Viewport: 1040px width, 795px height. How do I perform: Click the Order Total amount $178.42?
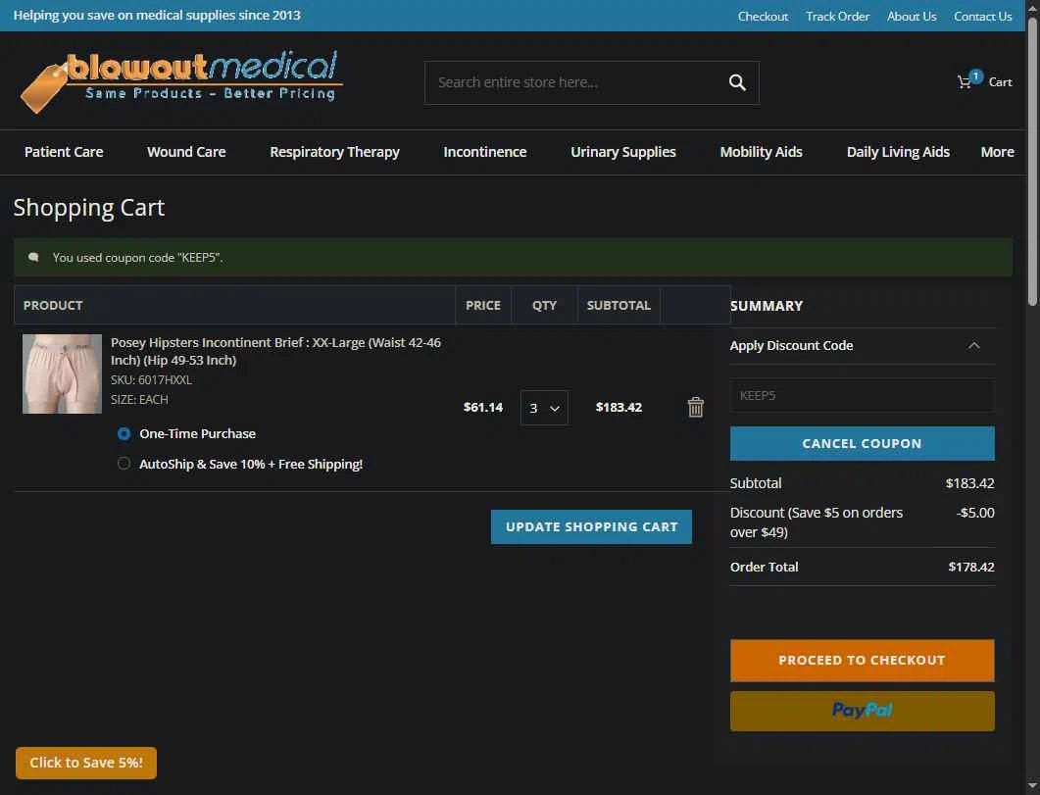coord(971,567)
